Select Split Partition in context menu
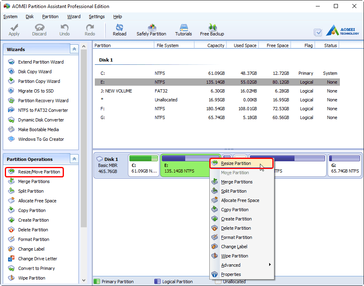 click(x=241, y=191)
